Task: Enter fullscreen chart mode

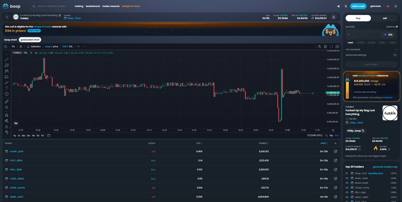Action: (331, 46)
